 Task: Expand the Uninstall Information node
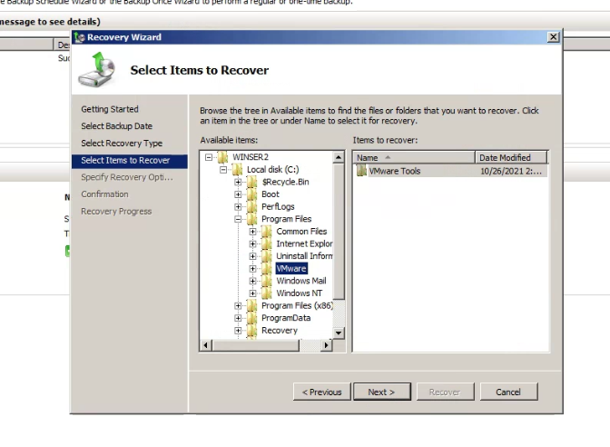click(x=253, y=256)
